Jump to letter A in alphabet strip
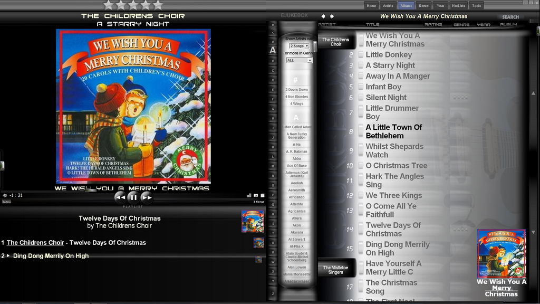Image resolution: width=540 pixels, height=304 pixels. point(273,50)
